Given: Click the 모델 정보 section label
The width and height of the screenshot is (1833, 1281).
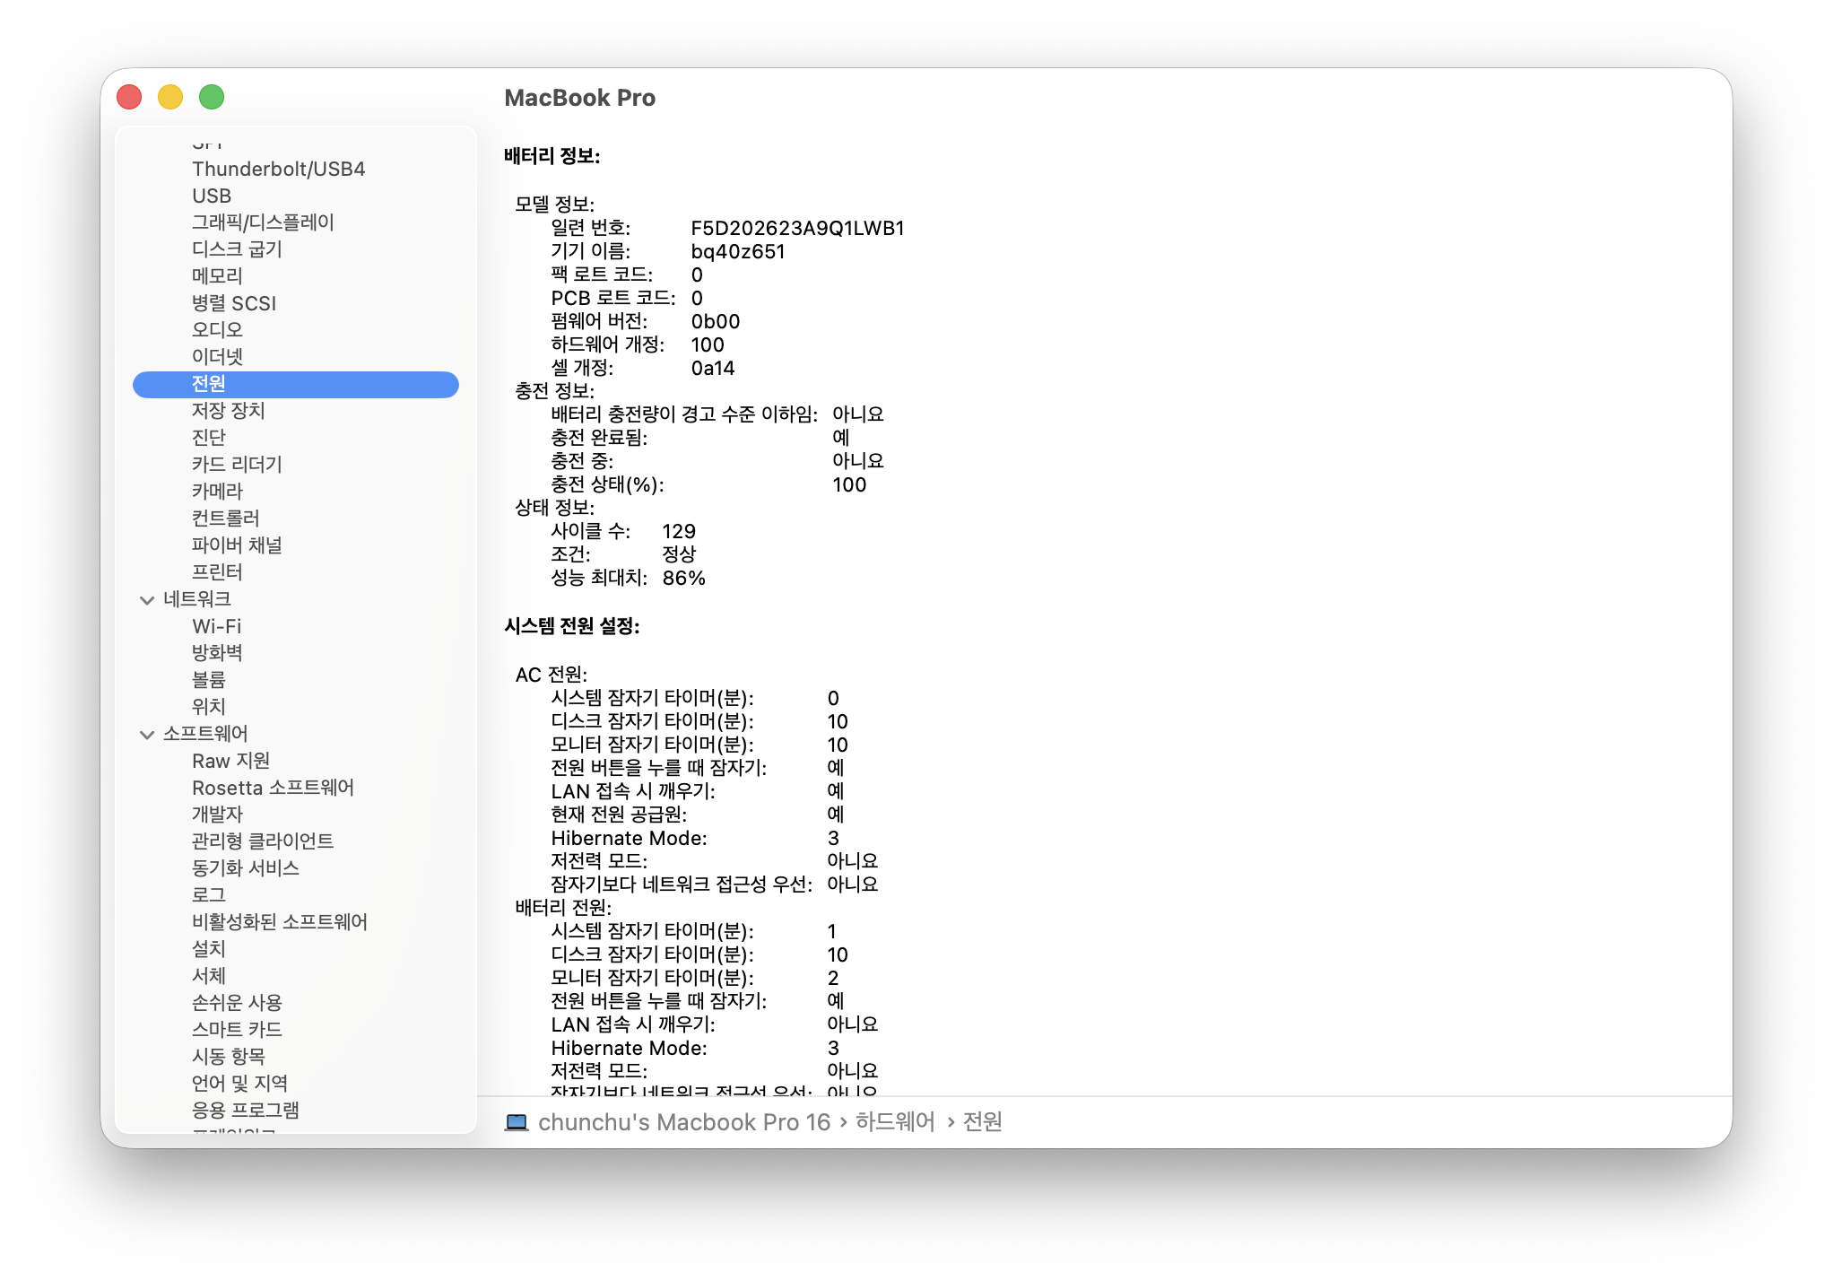Looking at the screenshot, I should (x=554, y=205).
